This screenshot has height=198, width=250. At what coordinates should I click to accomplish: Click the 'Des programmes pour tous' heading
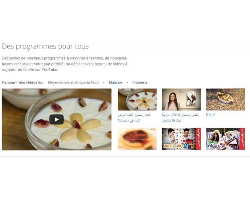pos(45,46)
